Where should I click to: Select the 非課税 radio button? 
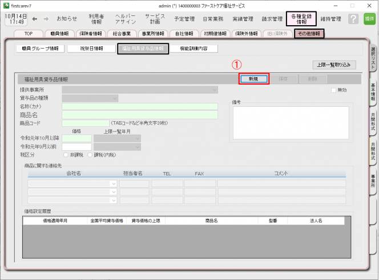coord(66,154)
